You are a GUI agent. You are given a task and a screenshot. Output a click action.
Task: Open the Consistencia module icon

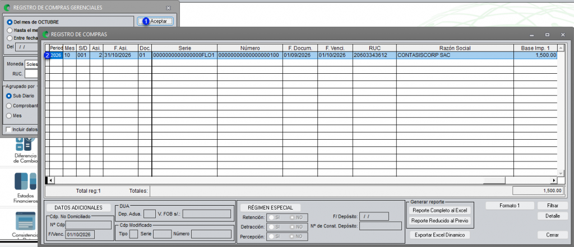(26, 221)
